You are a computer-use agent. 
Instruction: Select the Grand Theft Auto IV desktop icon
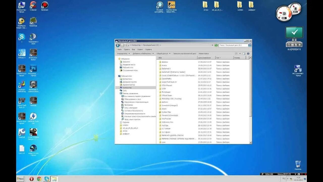tap(22, 103)
